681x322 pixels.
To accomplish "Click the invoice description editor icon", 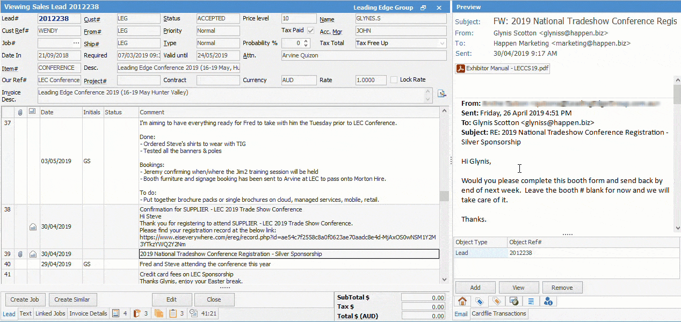I will point(441,94).
